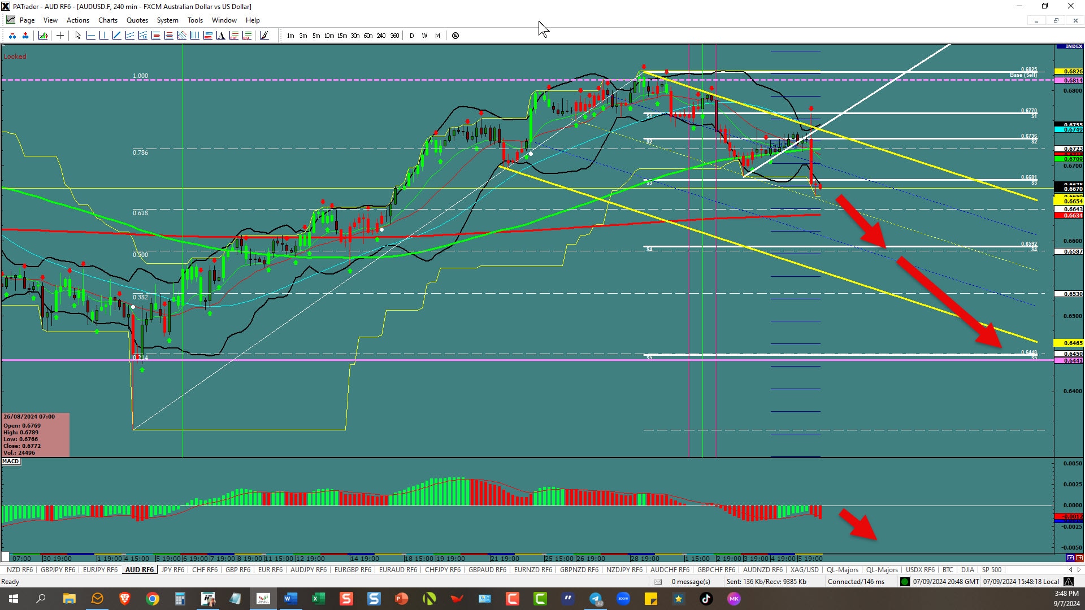The width and height of the screenshot is (1085, 610).
Task: Select the text annotation 'A' tool
Action: [220, 36]
